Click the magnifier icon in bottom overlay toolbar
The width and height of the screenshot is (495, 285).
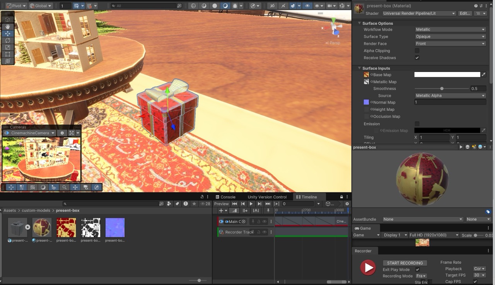[65, 187]
